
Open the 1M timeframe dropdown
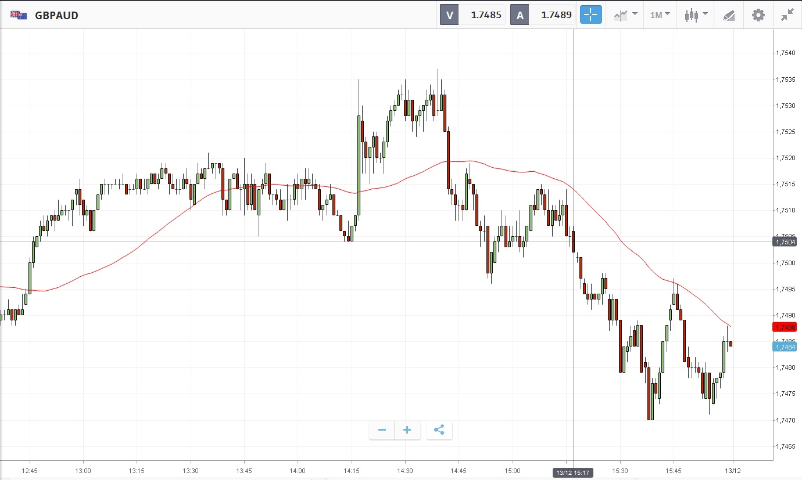pos(660,15)
